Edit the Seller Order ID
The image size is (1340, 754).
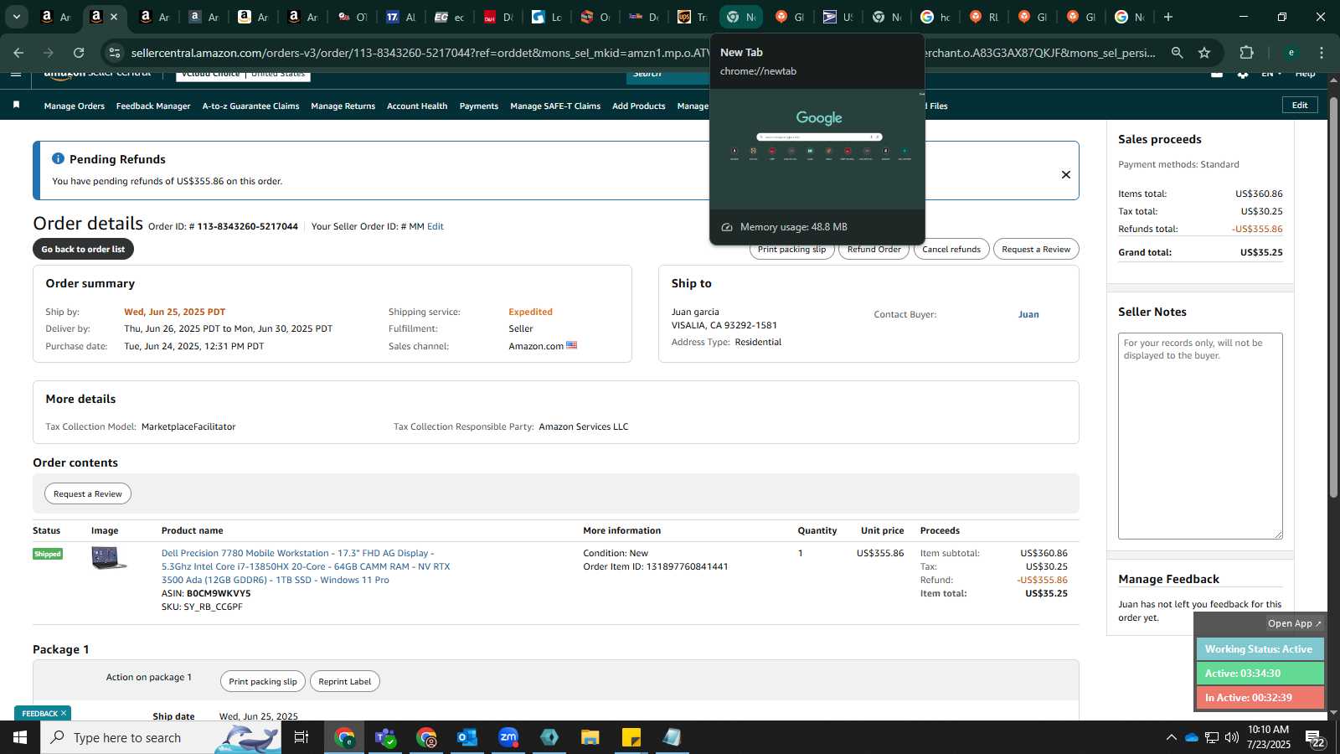[x=435, y=227]
